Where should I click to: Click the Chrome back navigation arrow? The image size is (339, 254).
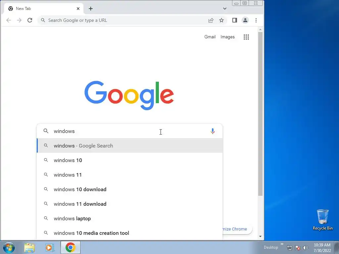click(9, 20)
